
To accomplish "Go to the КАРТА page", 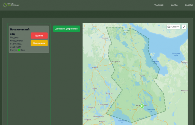I will pos(174,5).
